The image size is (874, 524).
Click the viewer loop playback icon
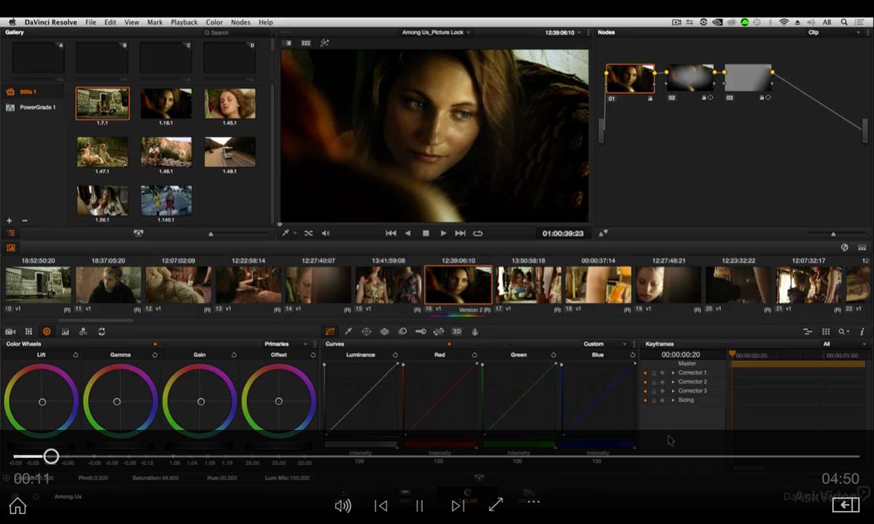pos(478,234)
